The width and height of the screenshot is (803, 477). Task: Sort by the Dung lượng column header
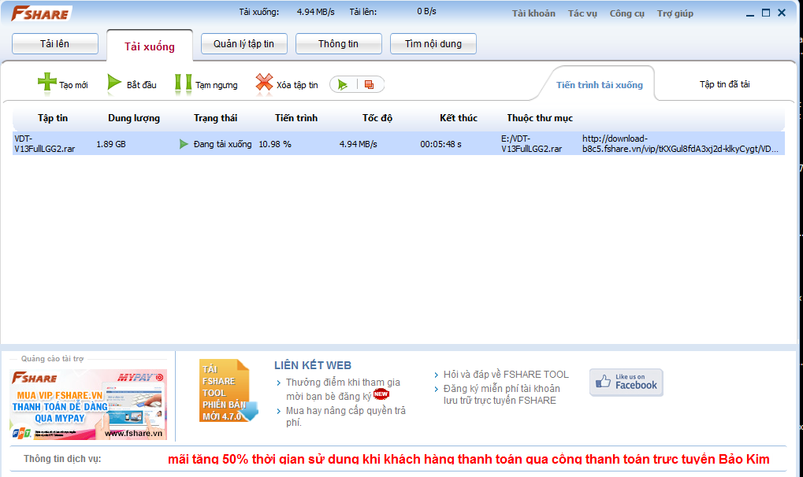point(134,118)
